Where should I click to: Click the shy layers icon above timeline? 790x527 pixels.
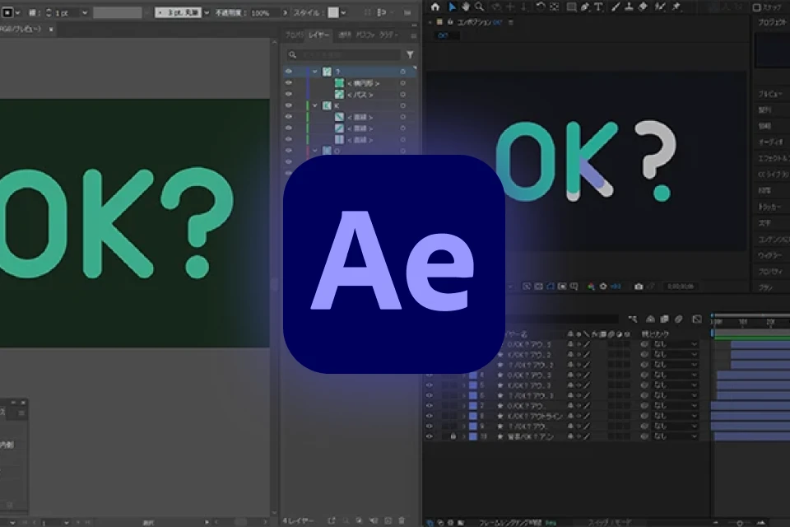click(650, 319)
